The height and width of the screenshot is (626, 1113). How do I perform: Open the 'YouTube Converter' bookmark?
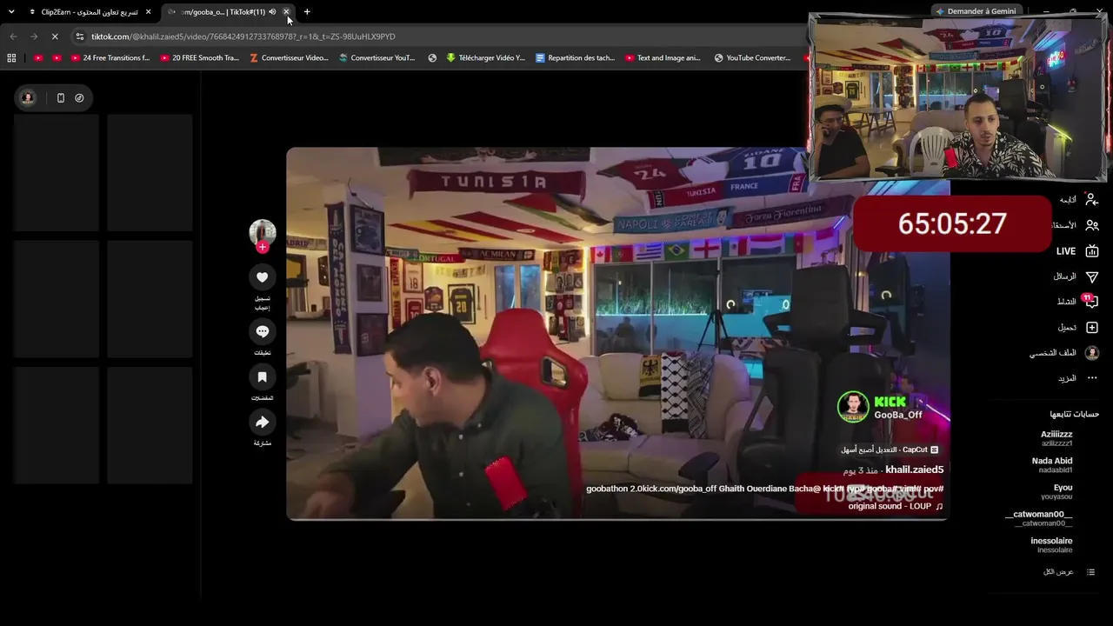753,58
